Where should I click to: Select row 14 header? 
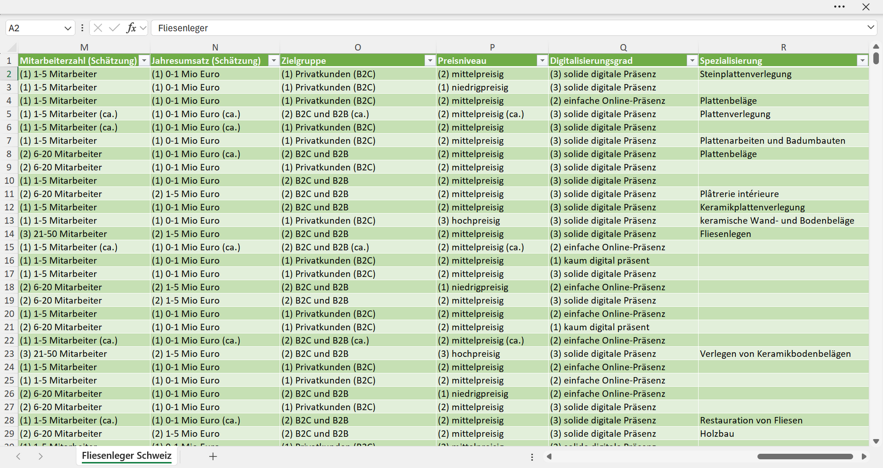coord(9,234)
